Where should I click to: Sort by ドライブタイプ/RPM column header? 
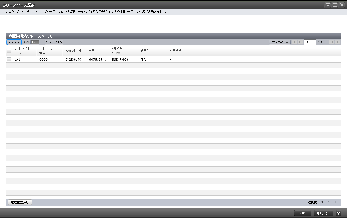point(124,51)
